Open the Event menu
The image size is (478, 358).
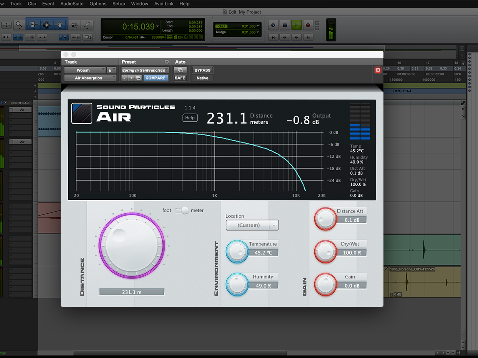[48, 4]
